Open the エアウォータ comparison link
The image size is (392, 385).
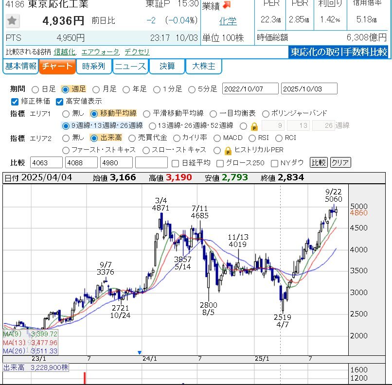[x=100, y=52]
